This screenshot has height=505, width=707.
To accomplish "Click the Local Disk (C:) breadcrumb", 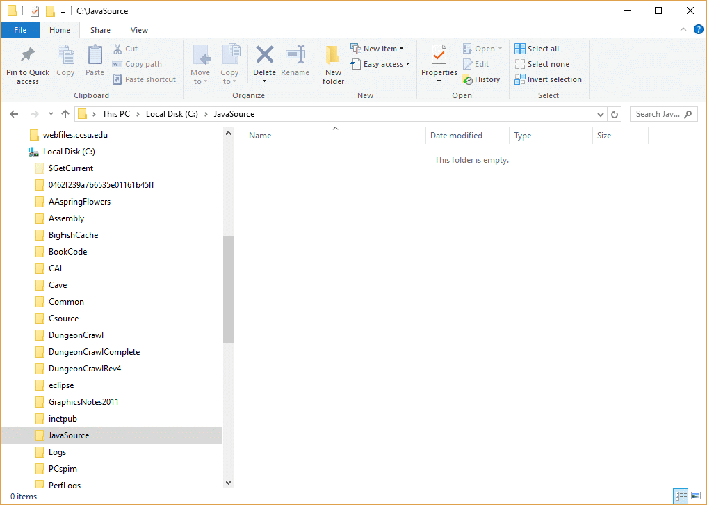I will (170, 114).
